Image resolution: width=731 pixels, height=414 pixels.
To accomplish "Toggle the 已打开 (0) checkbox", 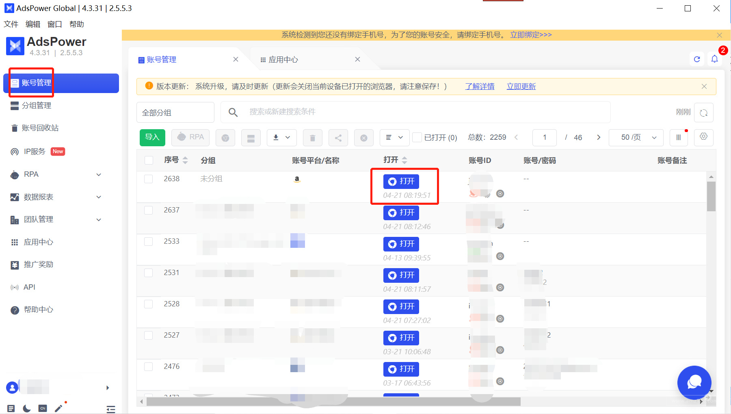I will pos(417,137).
